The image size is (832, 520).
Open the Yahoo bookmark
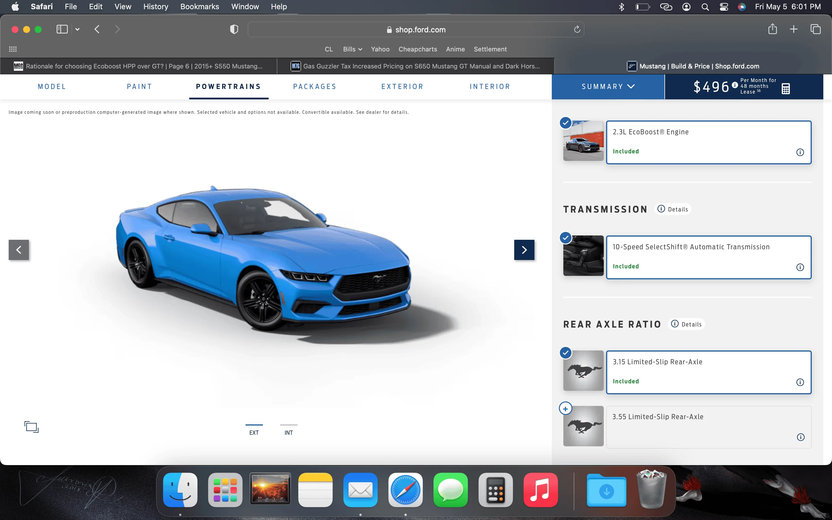[380, 49]
